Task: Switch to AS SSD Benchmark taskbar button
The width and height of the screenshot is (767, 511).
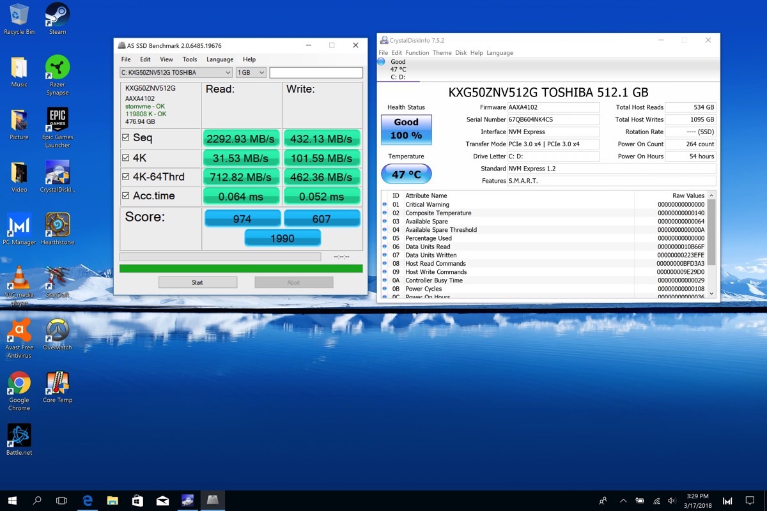Action: [x=213, y=501]
